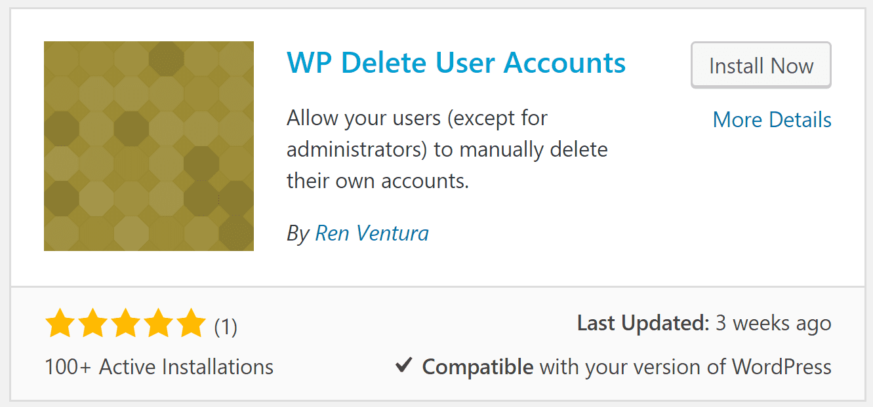
Task: Click the gold five-star rating bar
Action: pyautogui.click(x=127, y=322)
